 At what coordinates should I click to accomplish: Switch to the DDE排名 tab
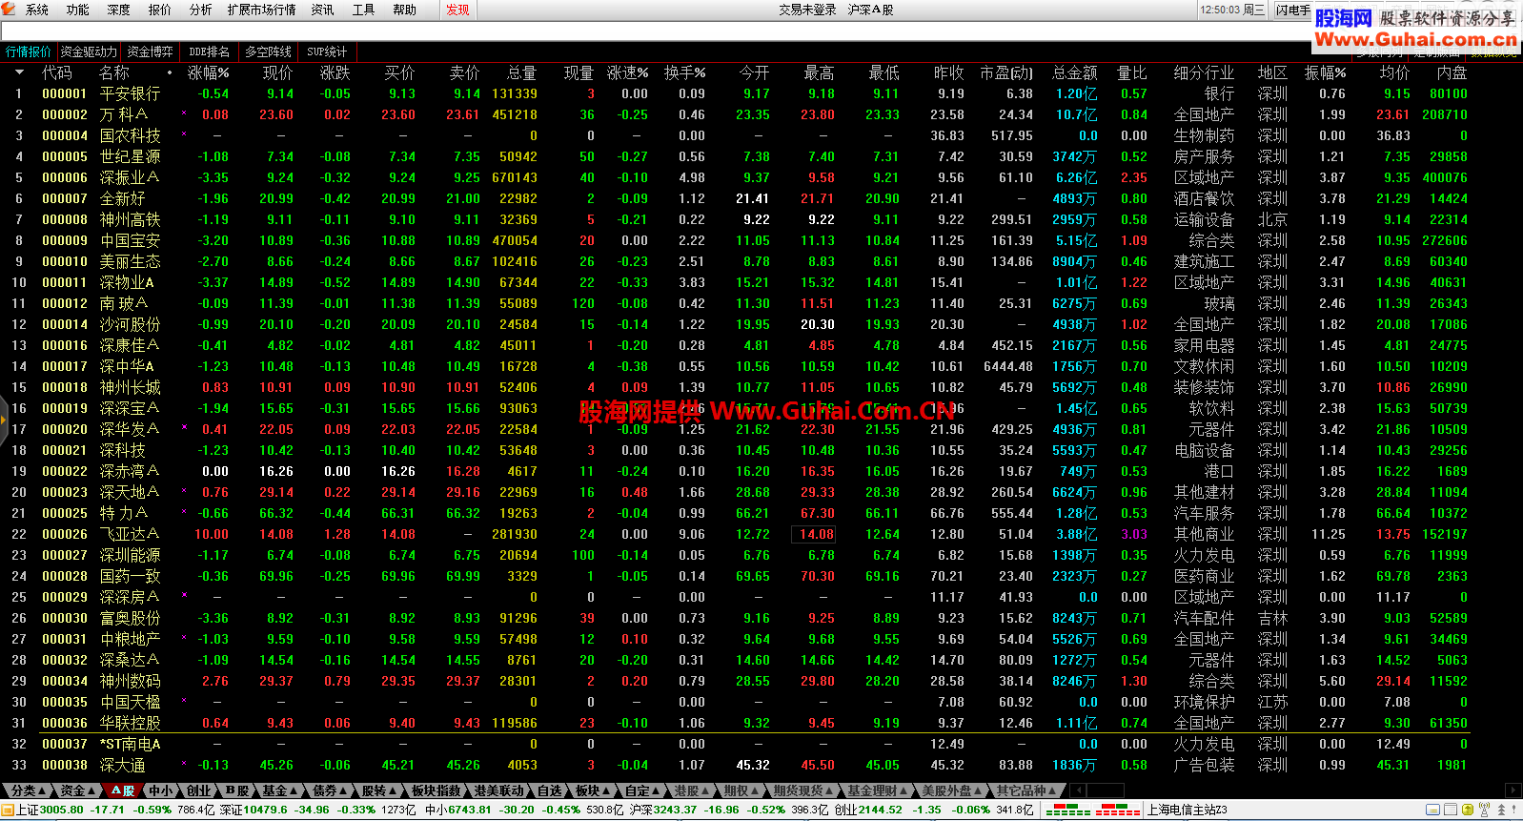point(209,51)
